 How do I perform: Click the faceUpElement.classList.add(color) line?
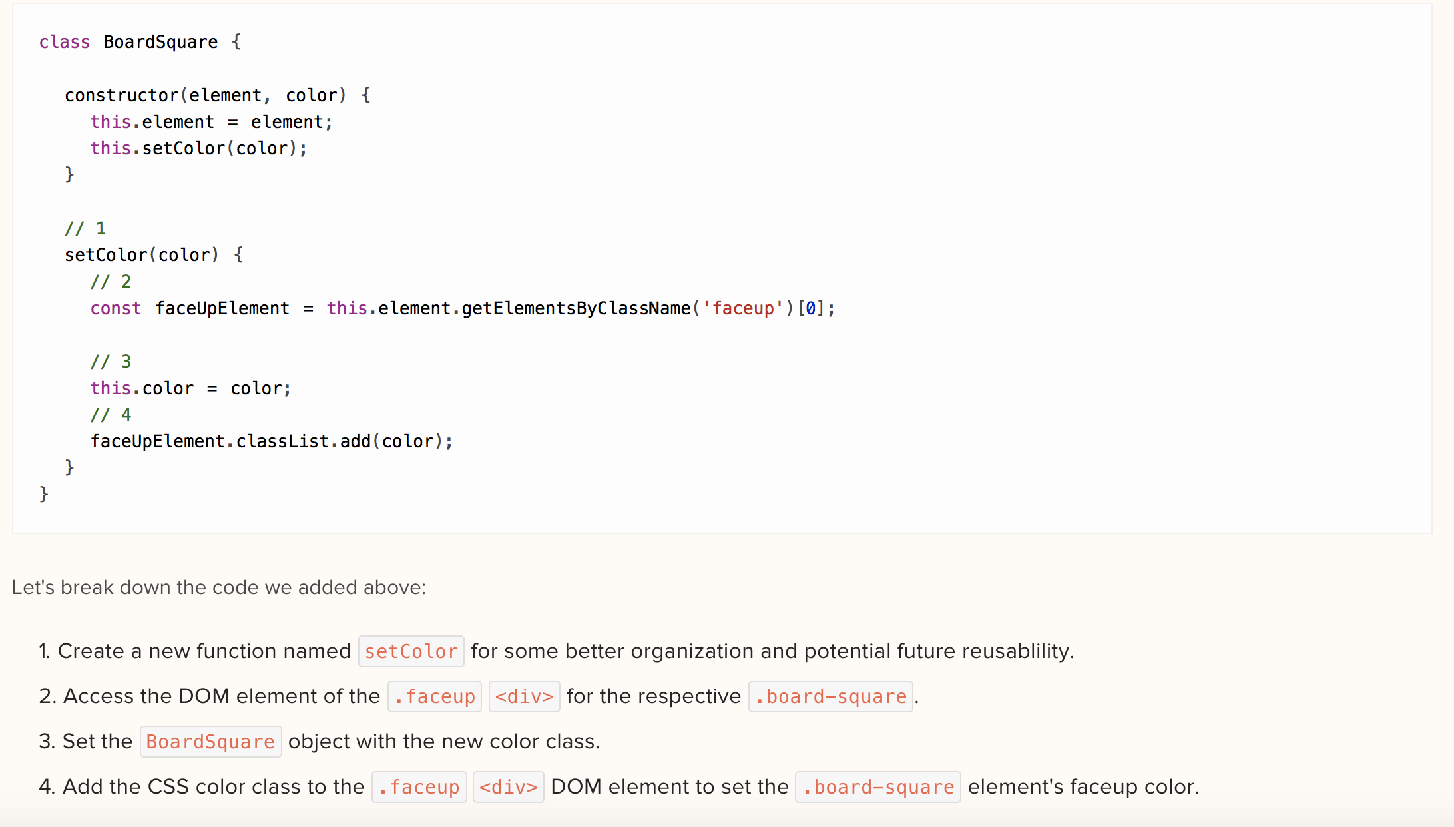[272, 441]
